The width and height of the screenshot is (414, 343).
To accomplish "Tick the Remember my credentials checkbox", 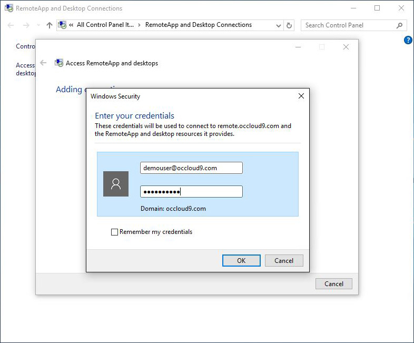I will click(x=114, y=232).
